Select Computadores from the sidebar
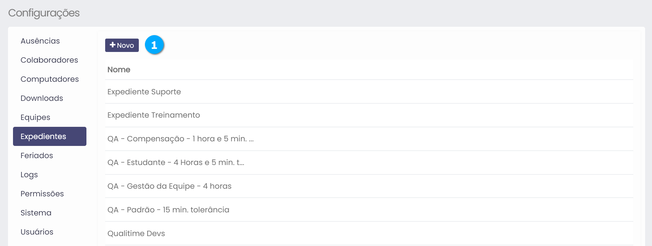This screenshot has height=246, width=652. point(50,79)
